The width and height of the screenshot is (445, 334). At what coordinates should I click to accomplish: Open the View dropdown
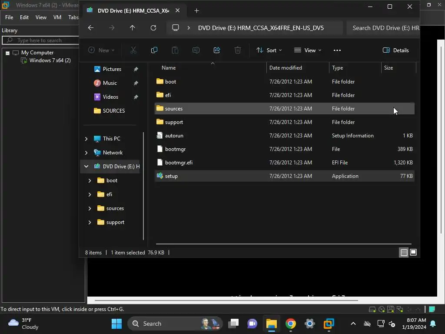pos(308,50)
